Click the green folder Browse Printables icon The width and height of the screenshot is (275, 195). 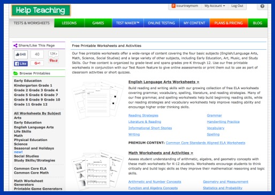pyautogui.click(x=16, y=73)
